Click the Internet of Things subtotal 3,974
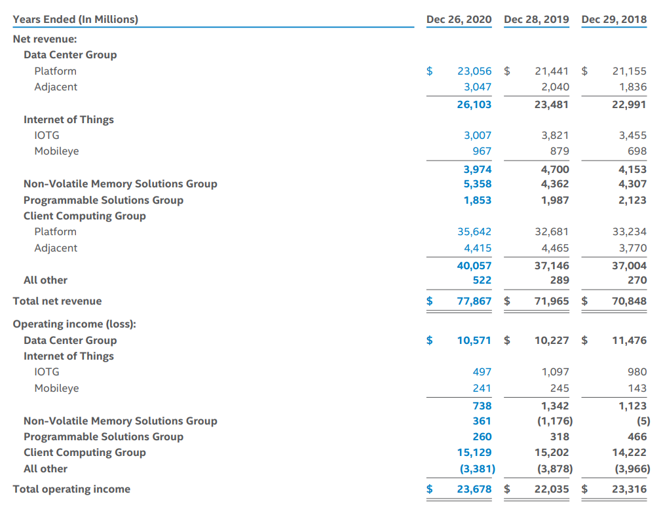 click(x=478, y=170)
